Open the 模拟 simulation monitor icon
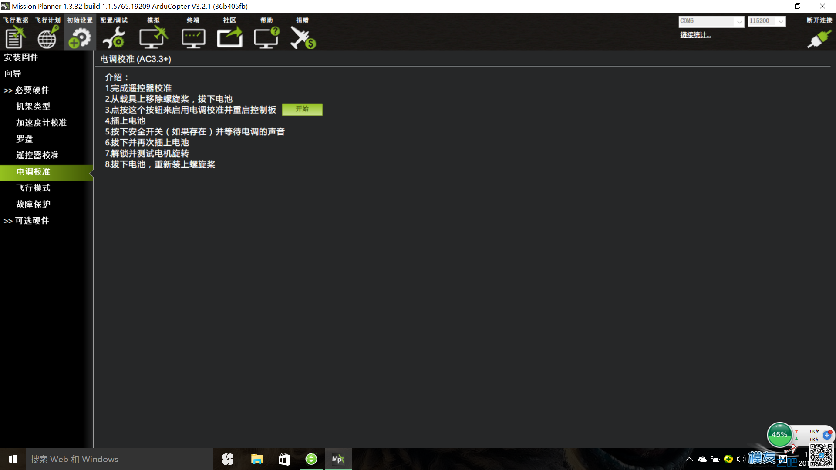Screen dimensions: 836x470 click(153, 37)
